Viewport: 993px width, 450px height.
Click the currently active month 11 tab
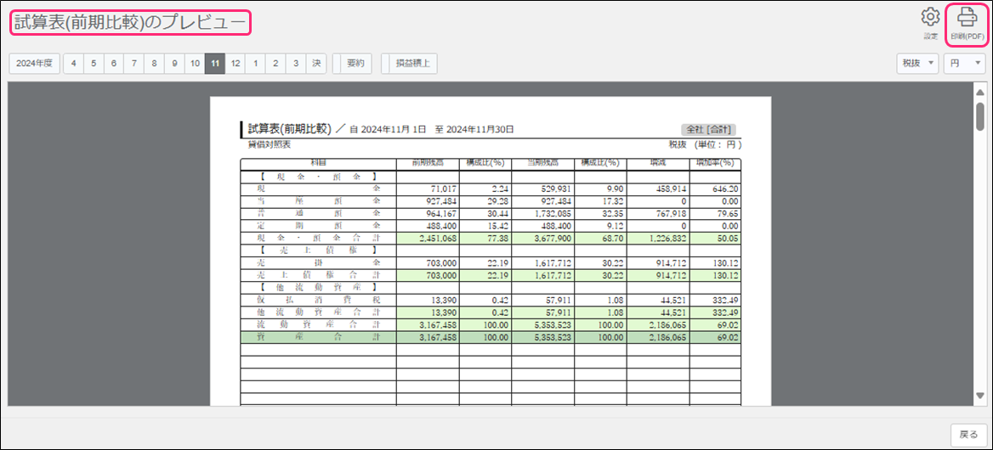(215, 64)
